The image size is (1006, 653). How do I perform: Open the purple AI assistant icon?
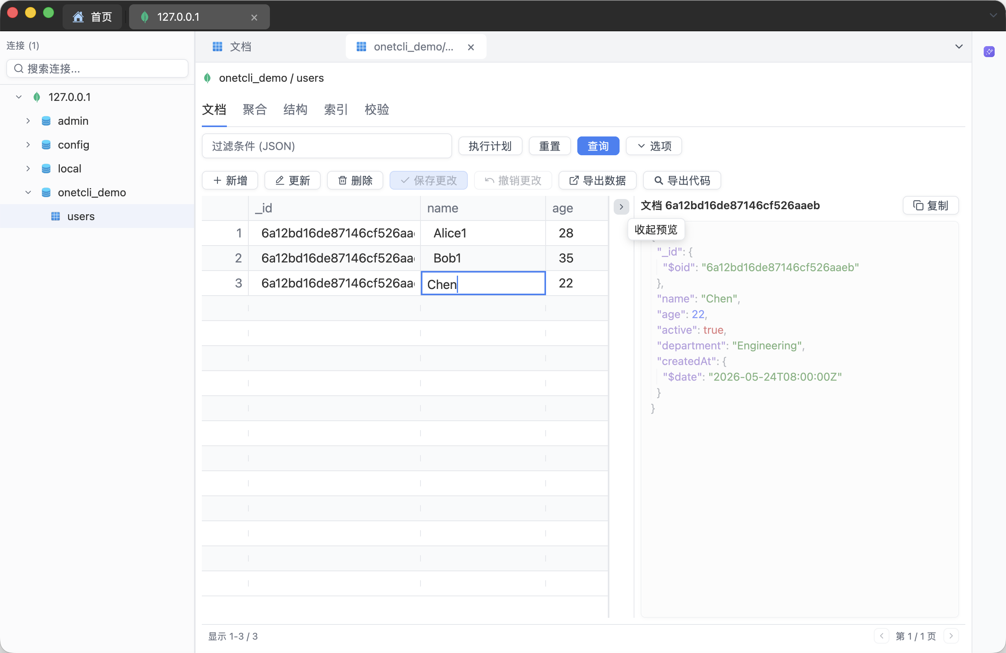[x=989, y=52]
